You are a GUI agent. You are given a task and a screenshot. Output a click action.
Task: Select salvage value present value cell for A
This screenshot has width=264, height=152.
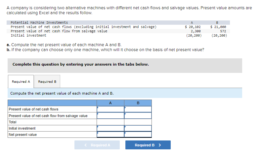click(110, 116)
